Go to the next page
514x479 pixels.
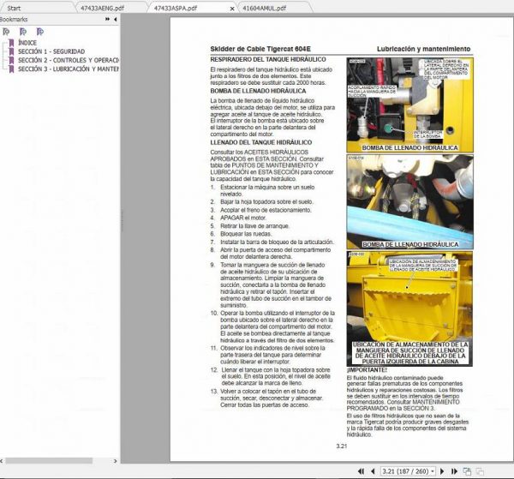tap(442, 471)
